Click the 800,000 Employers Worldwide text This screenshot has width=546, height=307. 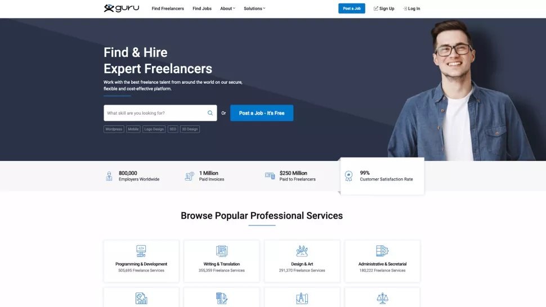point(139,176)
